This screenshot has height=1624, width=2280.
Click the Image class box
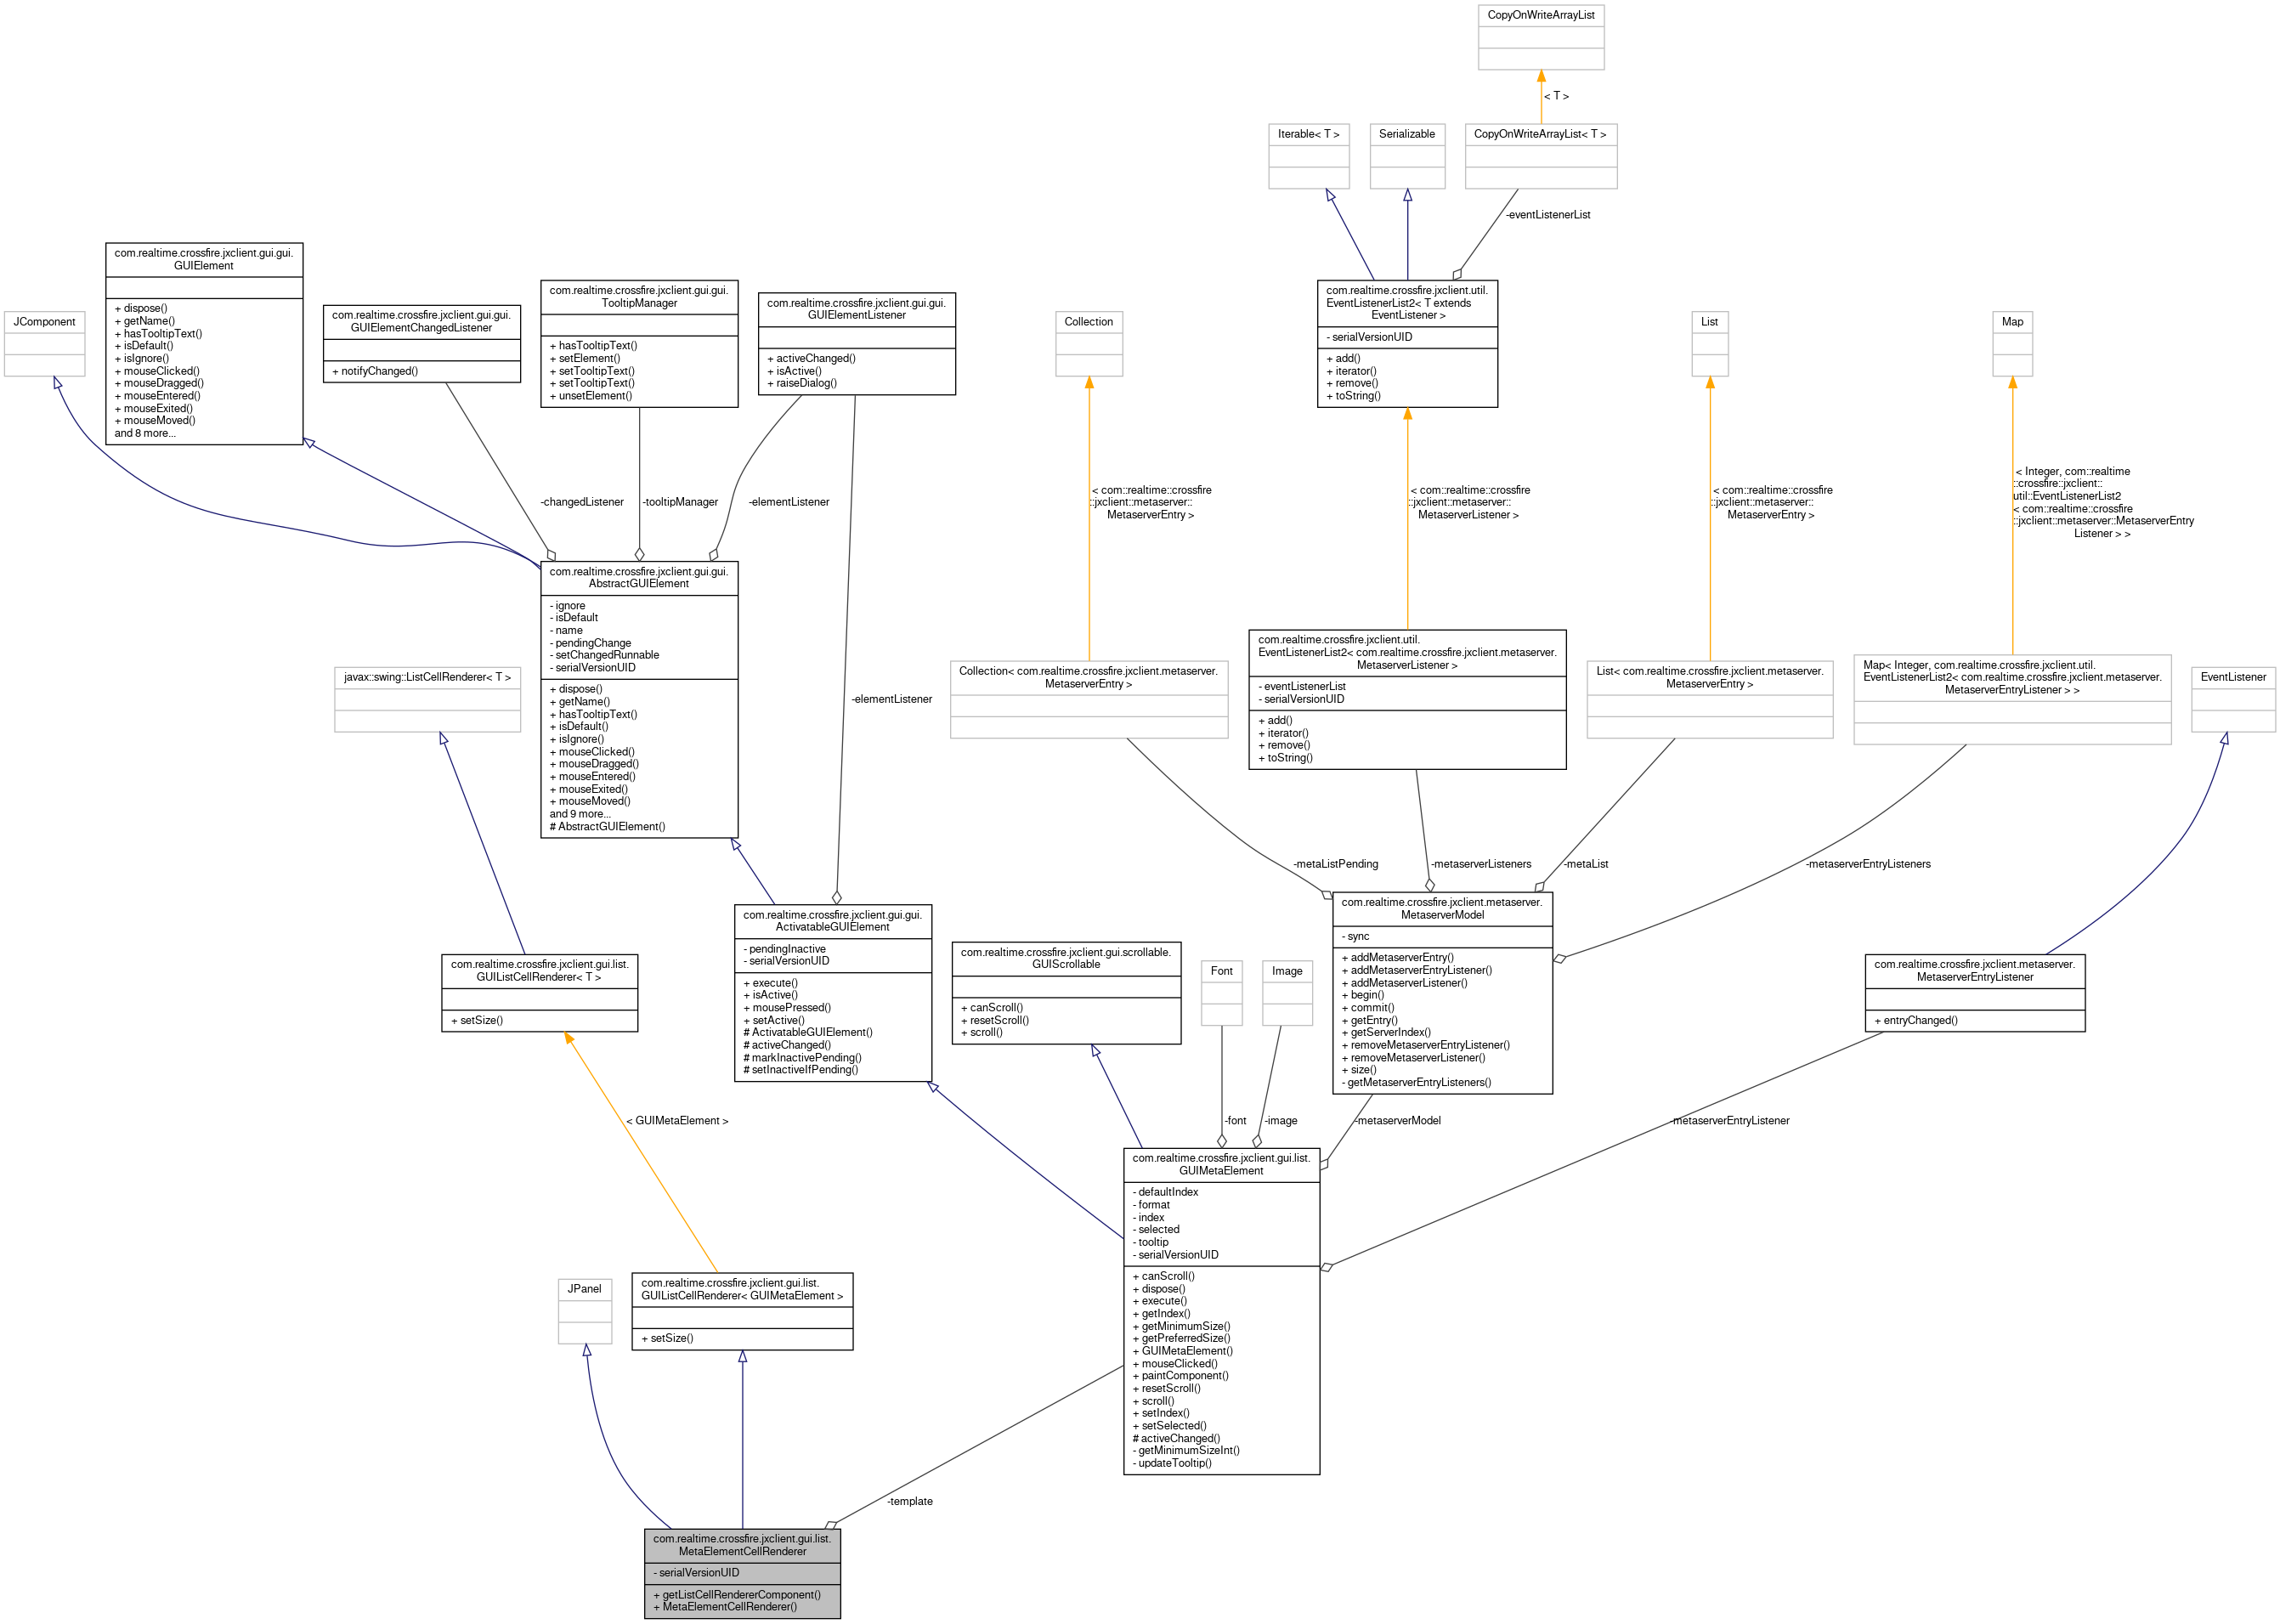pos(1287,993)
